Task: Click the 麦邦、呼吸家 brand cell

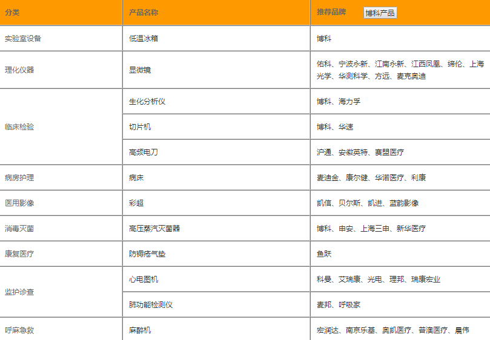Action: pyautogui.click(x=400, y=305)
